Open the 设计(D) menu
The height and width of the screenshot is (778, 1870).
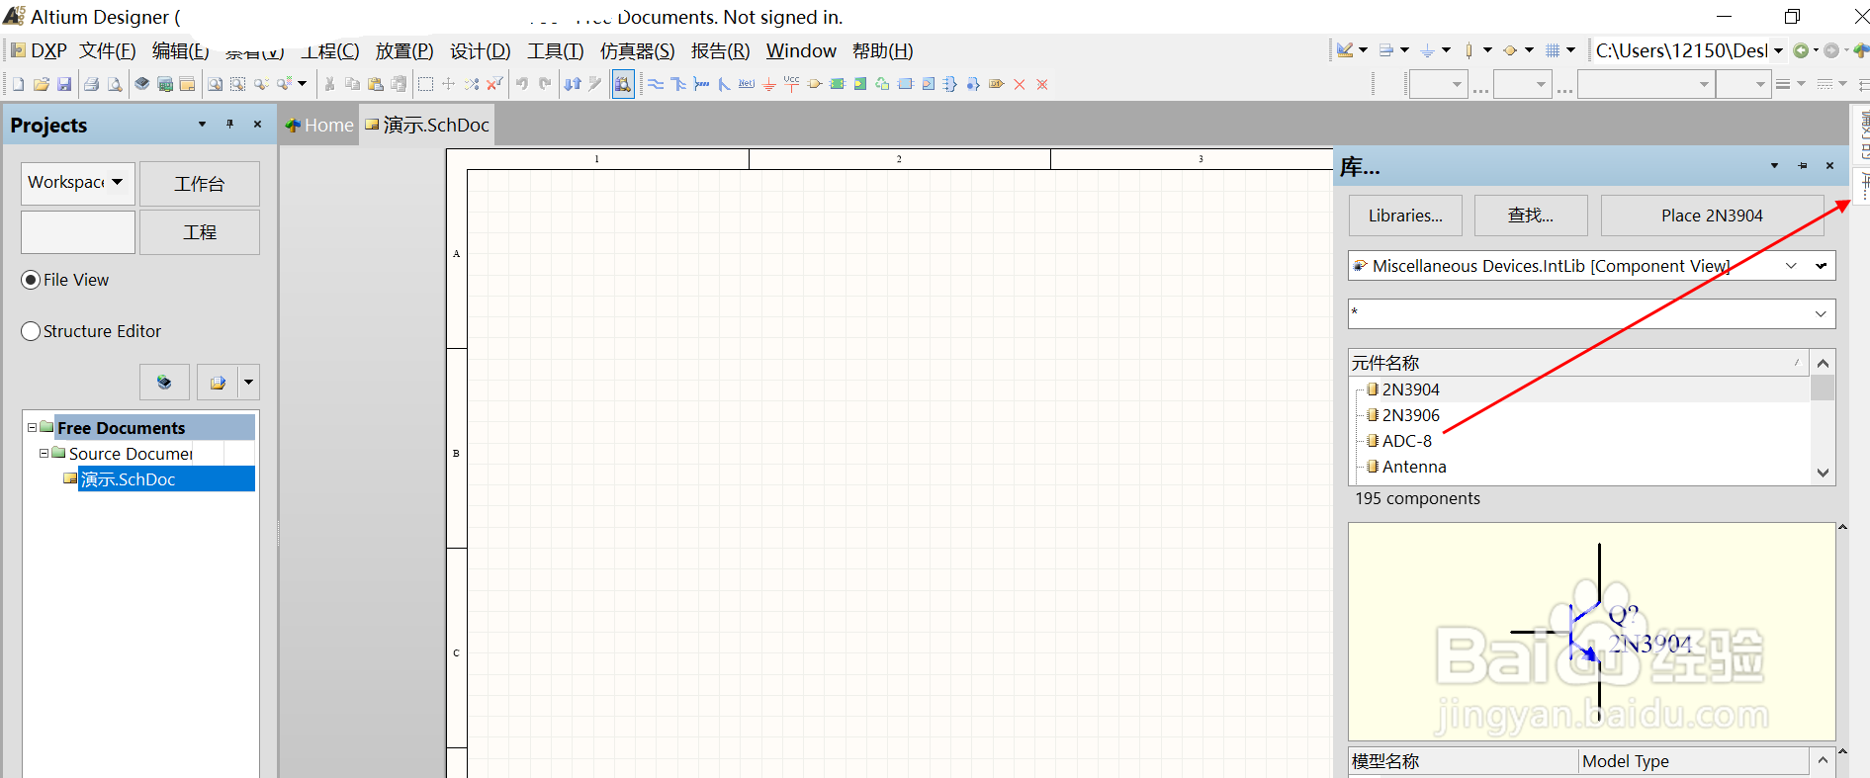click(481, 50)
